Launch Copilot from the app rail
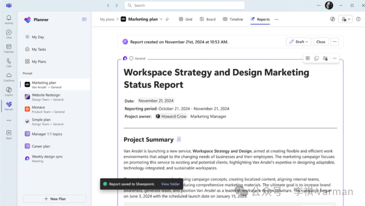 [9, 92]
